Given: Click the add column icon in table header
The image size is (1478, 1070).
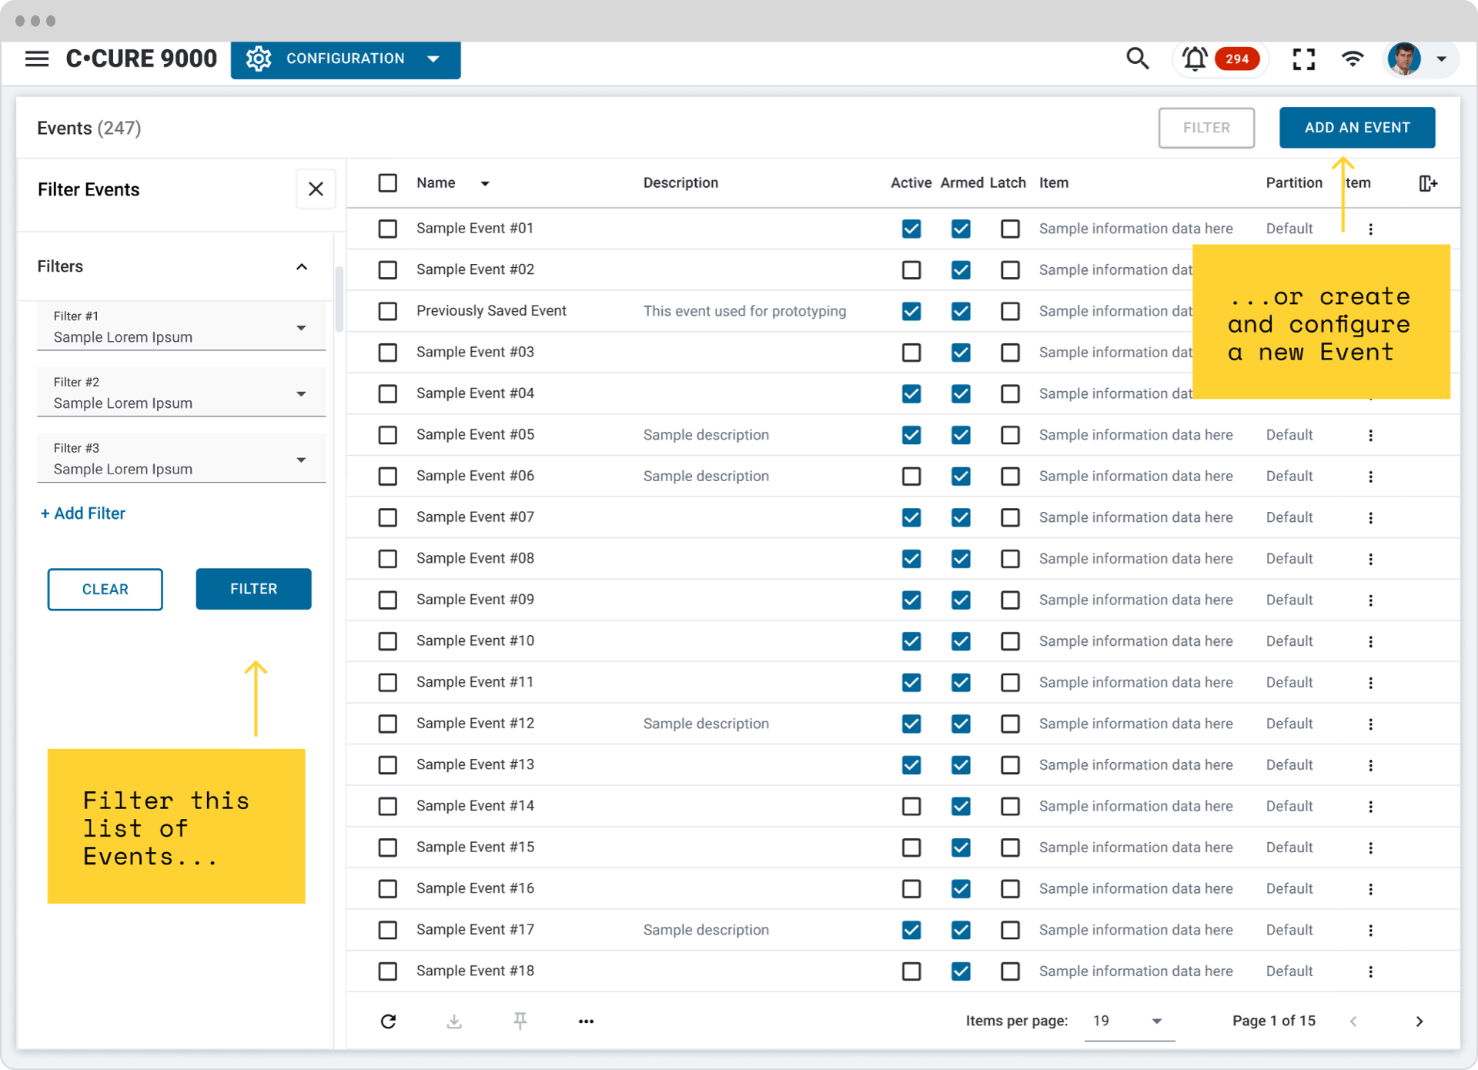Looking at the screenshot, I should click(1428, 183).
